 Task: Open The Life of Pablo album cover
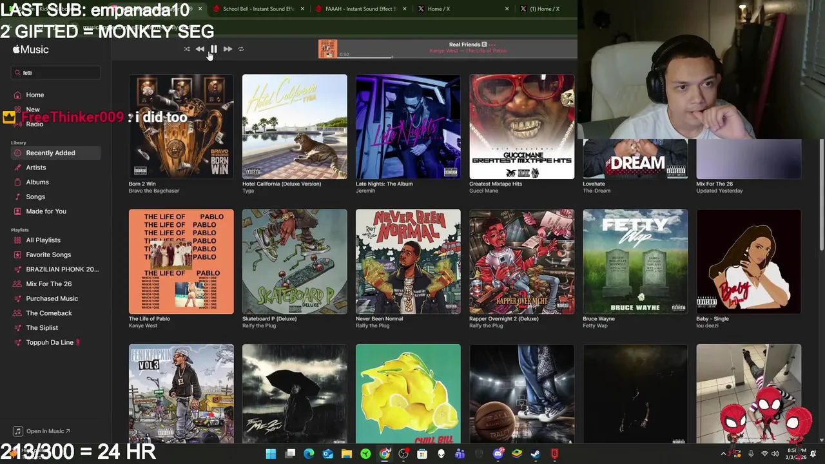coord(181,262)
